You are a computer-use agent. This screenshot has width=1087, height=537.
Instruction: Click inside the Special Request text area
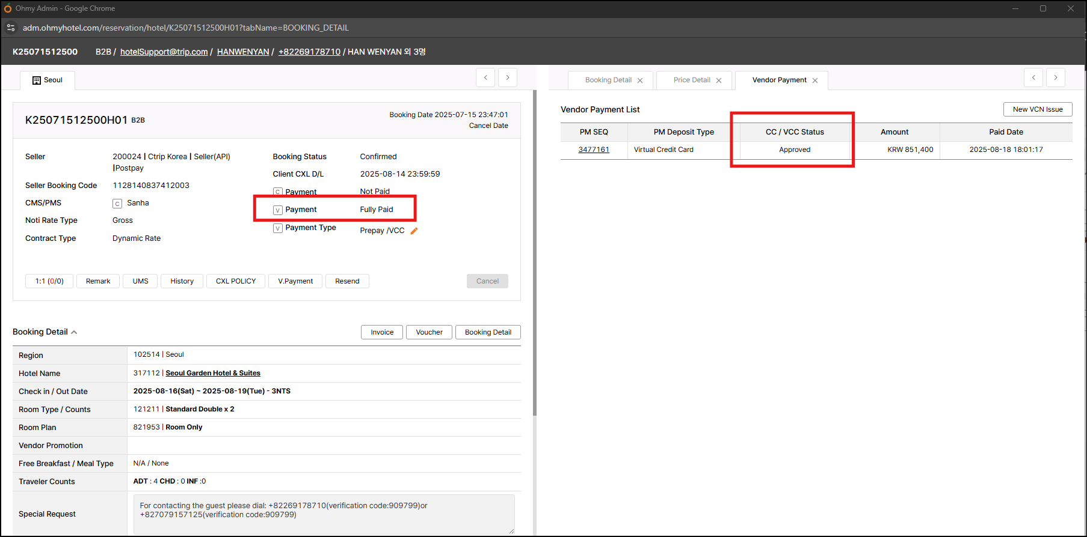[x=324, y=514]
